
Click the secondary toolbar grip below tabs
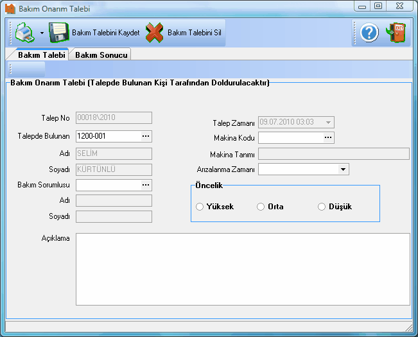(x=11, y=69)
